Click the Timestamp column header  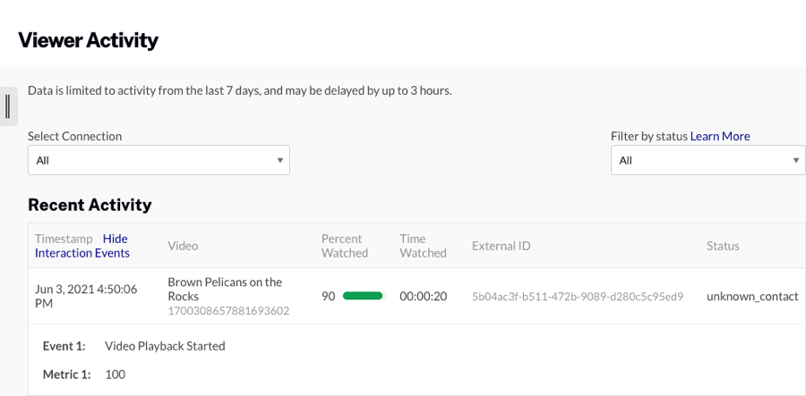coord(64,239)
